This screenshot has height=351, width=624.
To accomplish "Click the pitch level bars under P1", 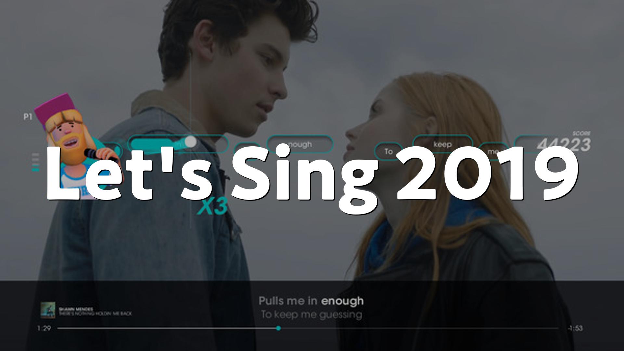I will 35,162.
